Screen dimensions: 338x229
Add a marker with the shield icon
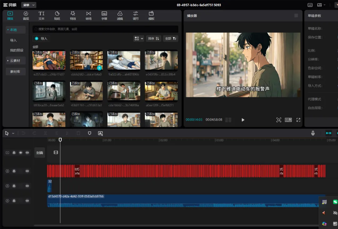coord(90,133)
